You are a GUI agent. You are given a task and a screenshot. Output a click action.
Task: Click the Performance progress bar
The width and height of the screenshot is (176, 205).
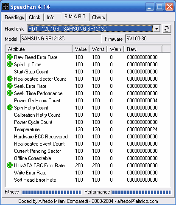pos(141,192)
